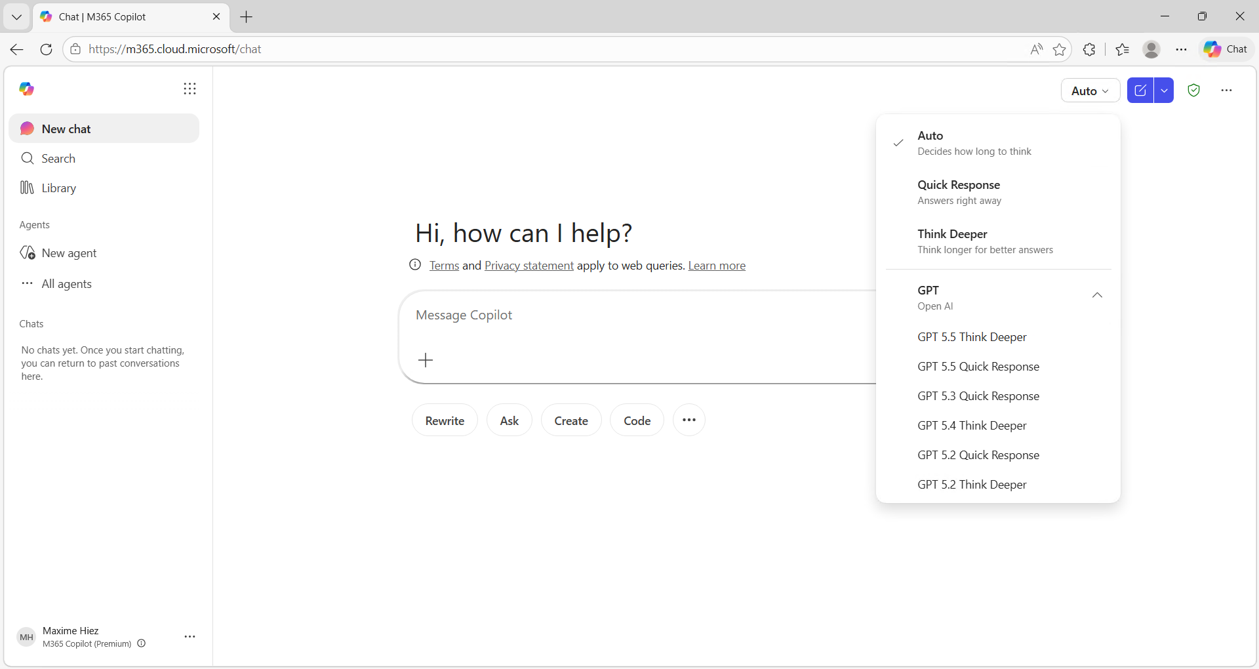Open the browser Extensions puzzle icon
The image size is (1259, 669).
[x=1089, y=49]
